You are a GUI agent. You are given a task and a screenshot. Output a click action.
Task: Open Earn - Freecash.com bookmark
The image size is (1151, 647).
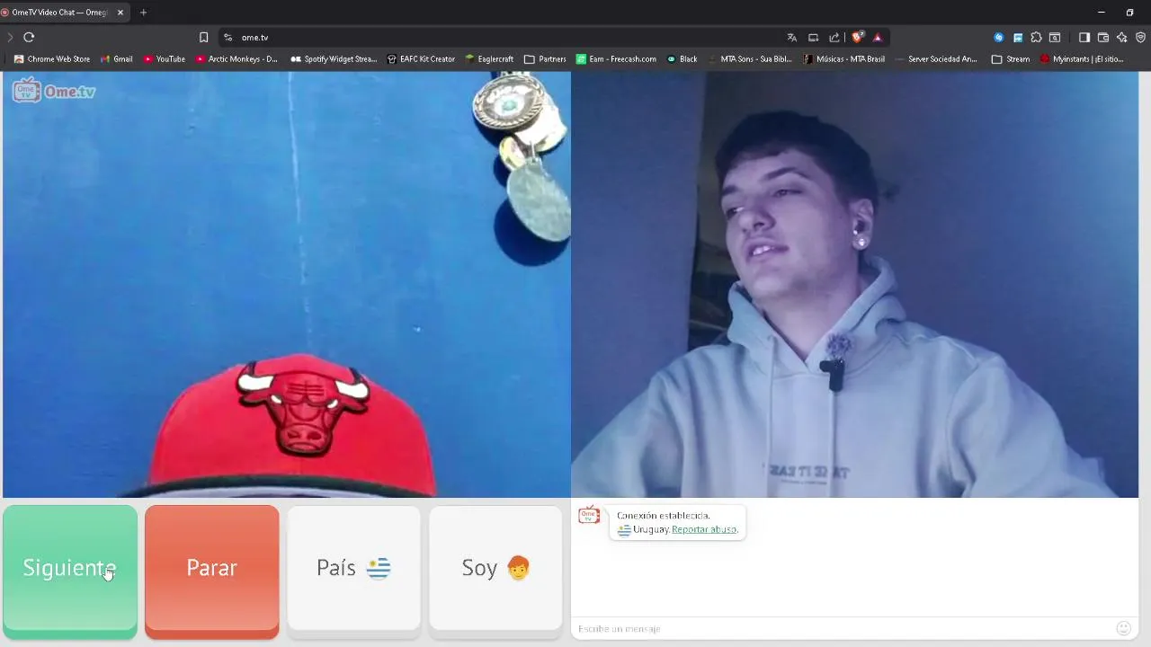[617, 59]
